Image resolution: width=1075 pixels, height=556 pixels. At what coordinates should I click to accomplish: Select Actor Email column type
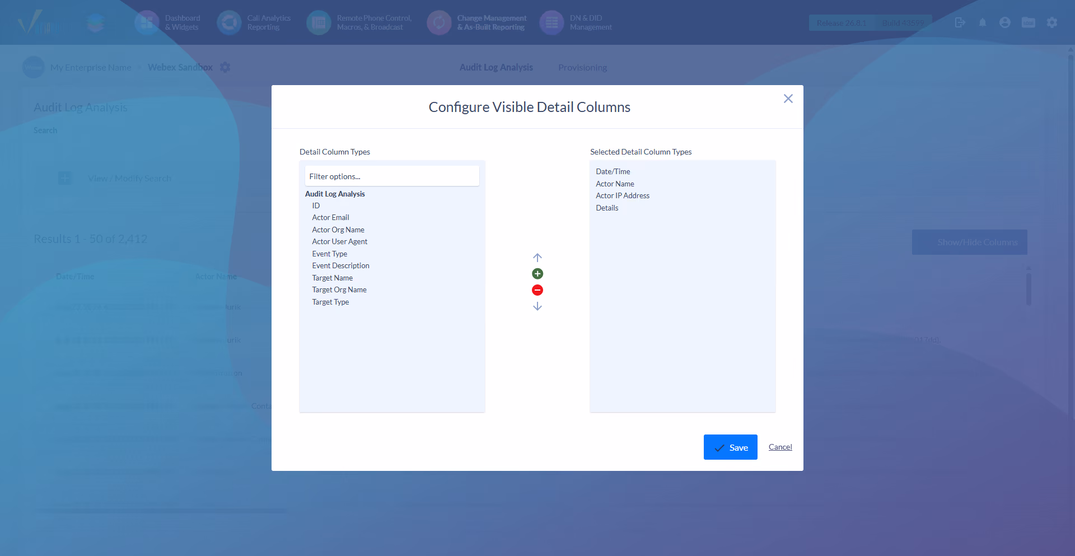[x=330, y=217]
